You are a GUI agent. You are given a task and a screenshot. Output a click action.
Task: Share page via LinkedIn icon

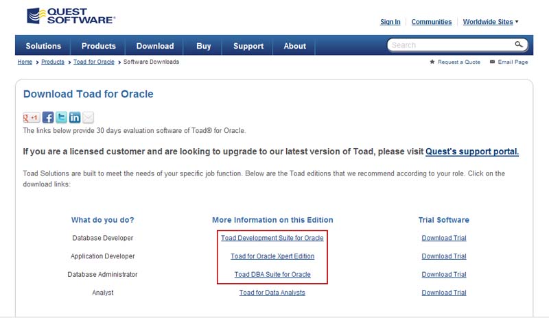coord(75,117)
